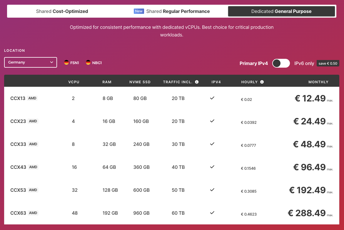
Task: Click the FSN1 German flag icon
Action: coord(66,62)
